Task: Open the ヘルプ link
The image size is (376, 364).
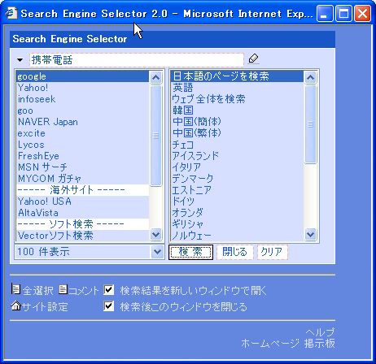Action: 320,332
